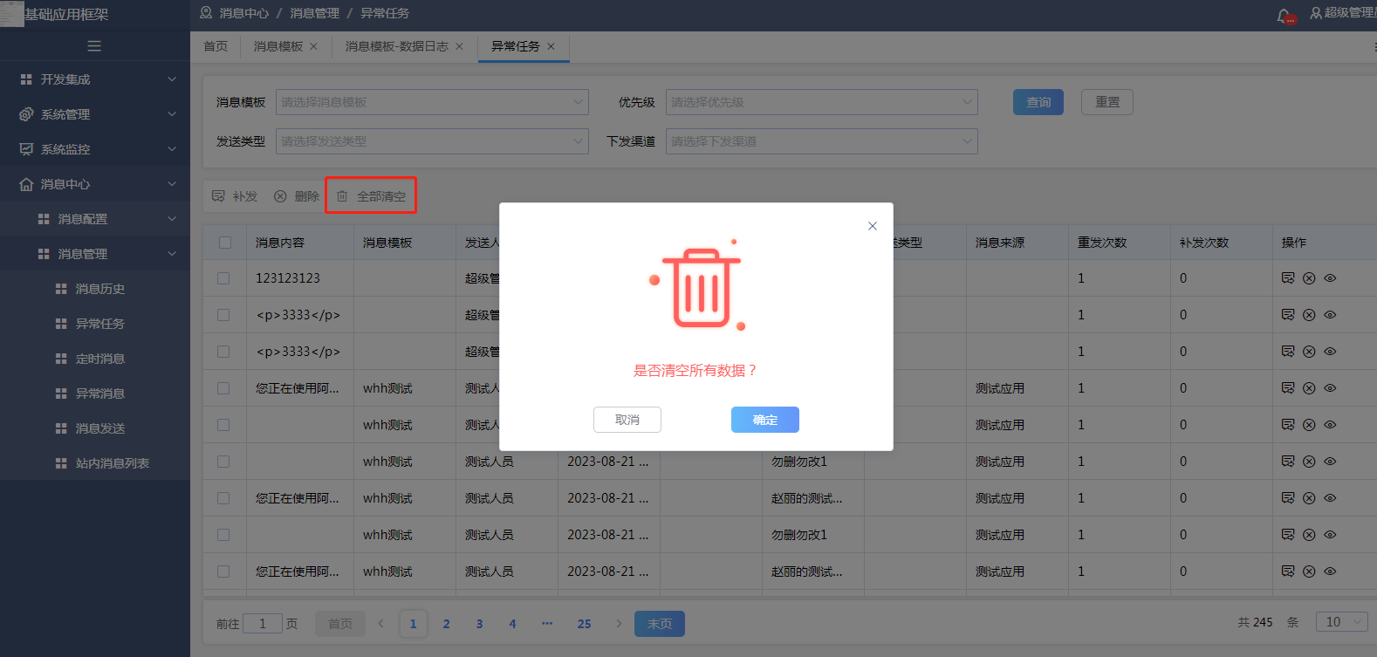Click the 重置 reset button

(1107, 102)
